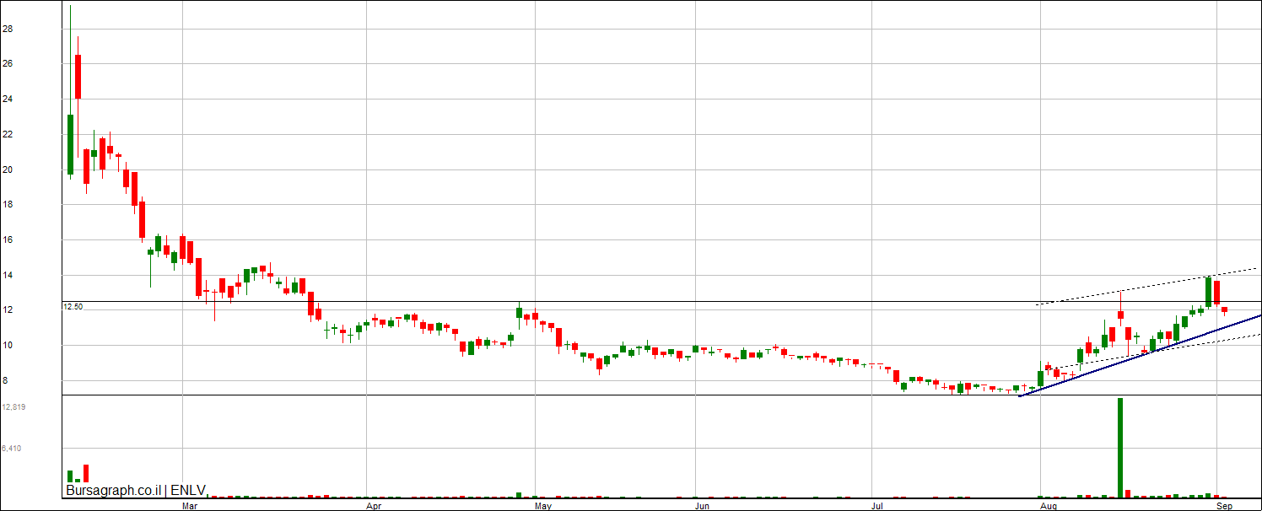1262x511 pixels.
Task: Click the 12,819 volume axis label
Action: (13, 407)
